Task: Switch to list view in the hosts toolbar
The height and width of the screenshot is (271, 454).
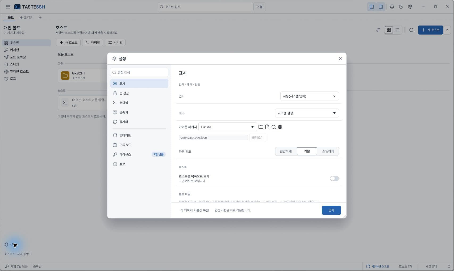Action: [397, 30]
